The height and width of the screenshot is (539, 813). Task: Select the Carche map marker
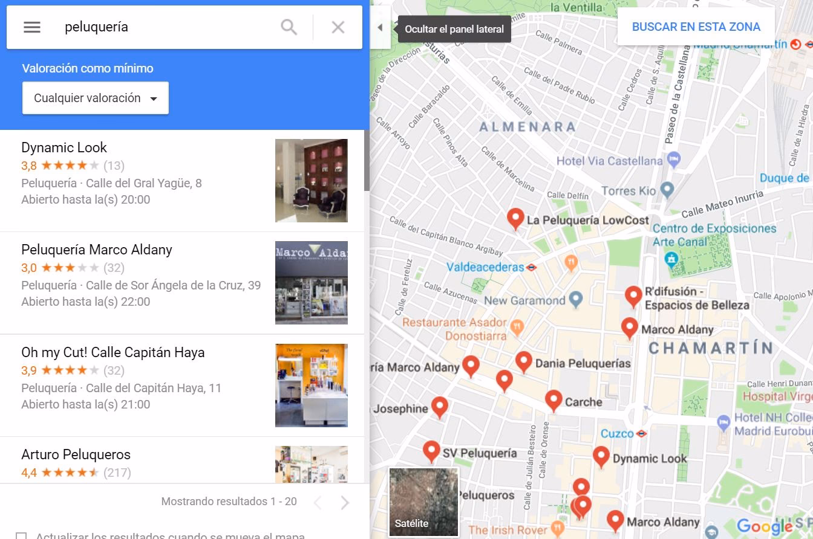[x=553, y=398]
